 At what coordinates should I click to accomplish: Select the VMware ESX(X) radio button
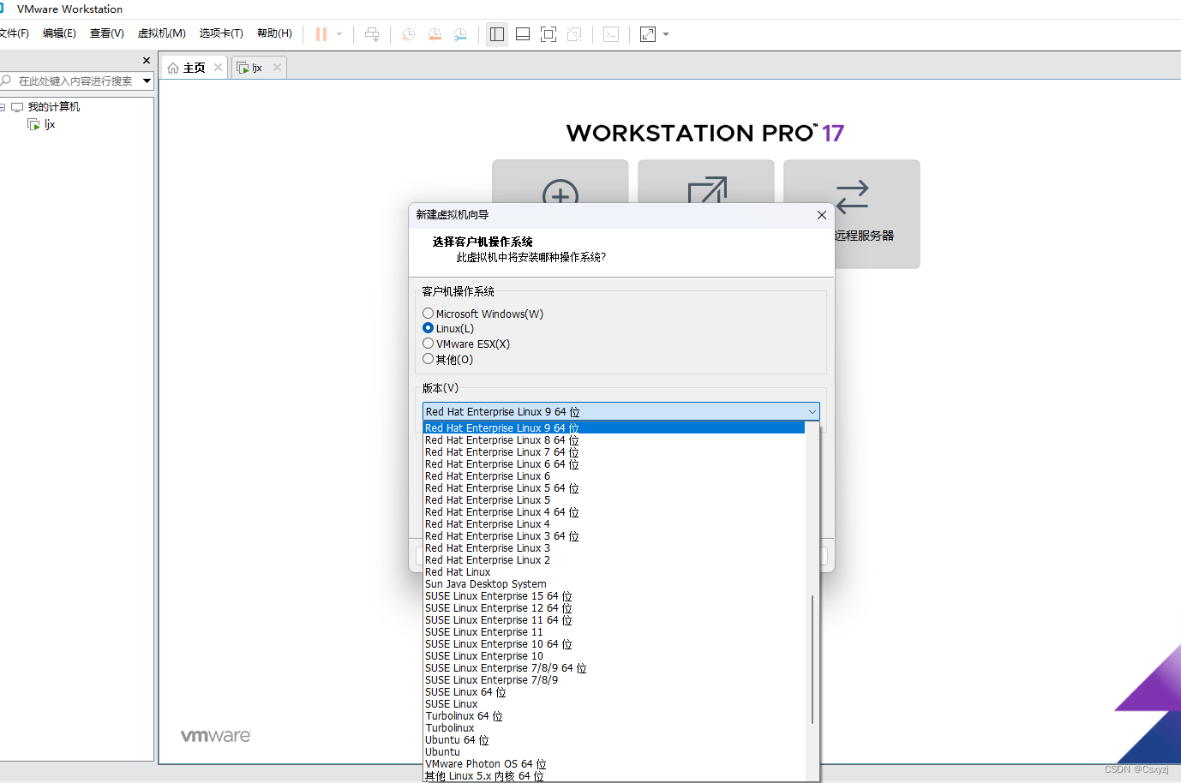pyautogui.click(x=428, y=344)
